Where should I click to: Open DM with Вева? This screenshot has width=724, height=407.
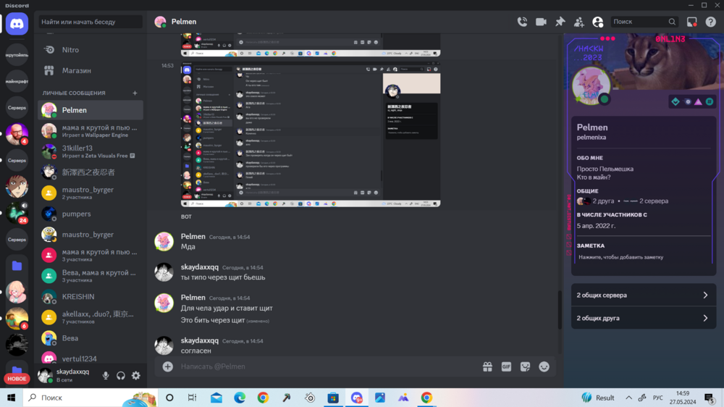click(x=90, y=338)
